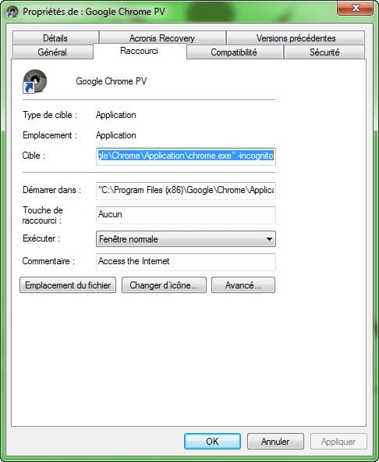
Task: Edit the Commentaire text field
Action: 186,262
